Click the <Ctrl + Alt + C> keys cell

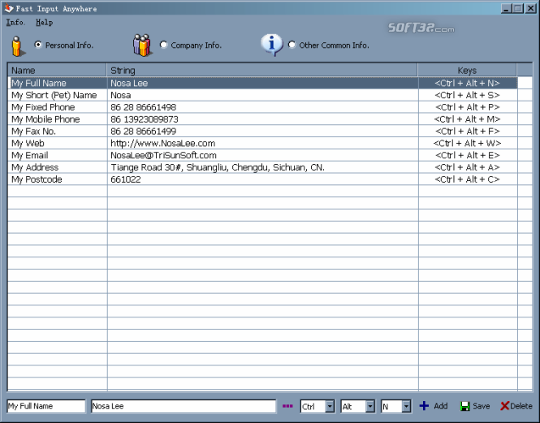pos(467,179)
